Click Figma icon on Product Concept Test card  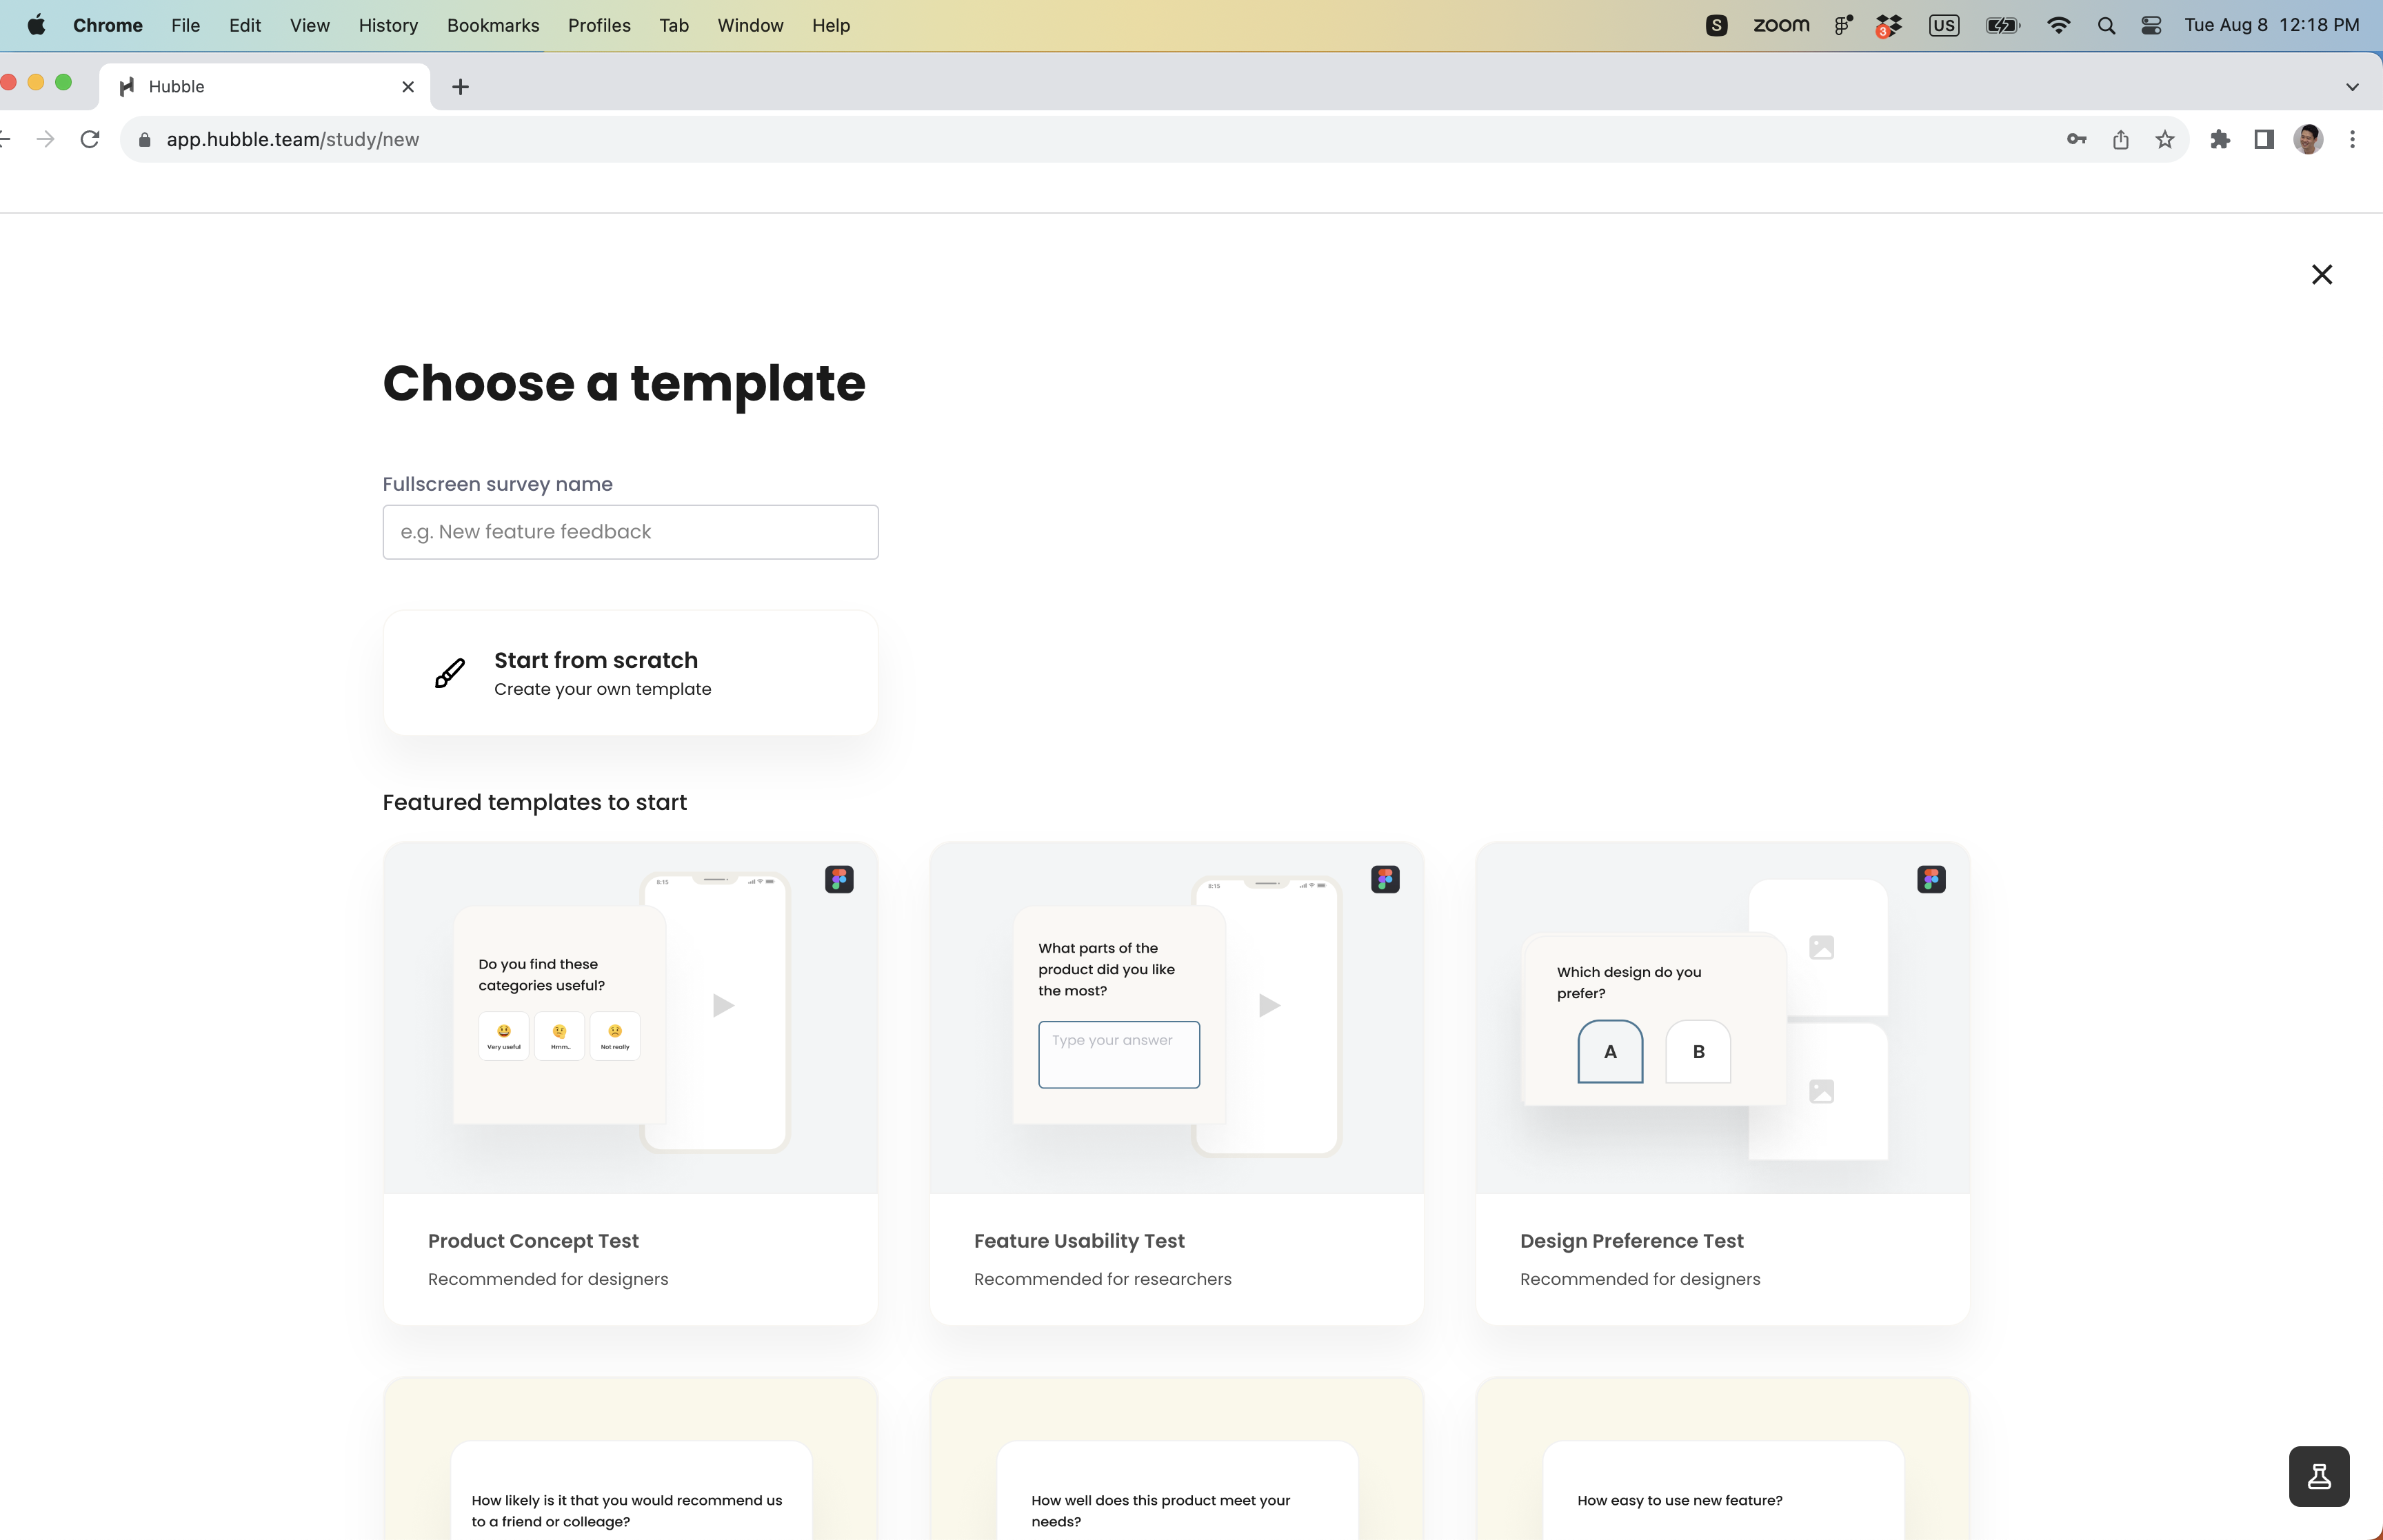click(x=839, y=879)
